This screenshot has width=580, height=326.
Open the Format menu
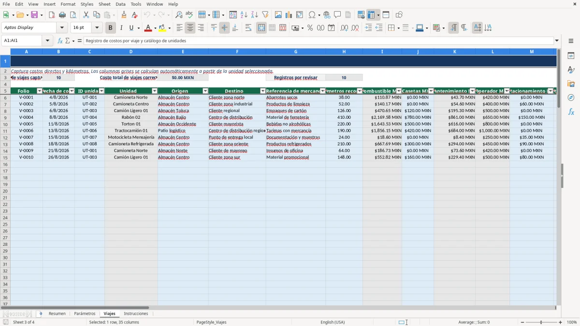(68, 4)
